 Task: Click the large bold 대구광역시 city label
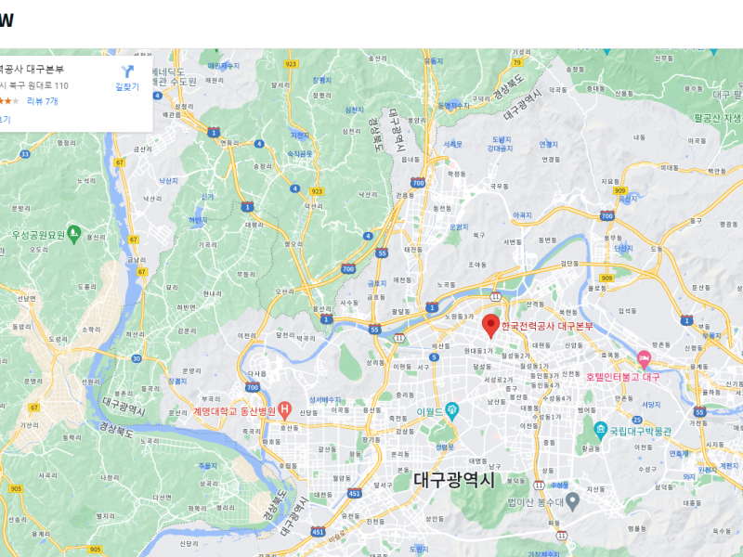click(x=454, y=480)
